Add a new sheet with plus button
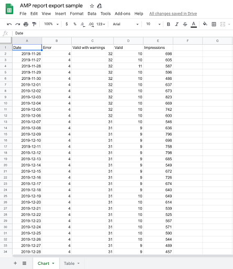Screen dimensions: 233x269 (15, 263)
